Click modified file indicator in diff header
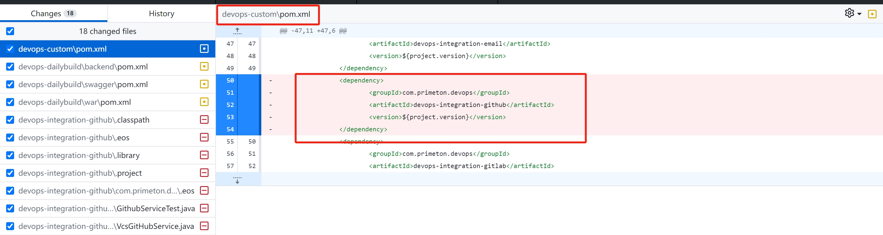883x235 pixels. coord(872,14)
